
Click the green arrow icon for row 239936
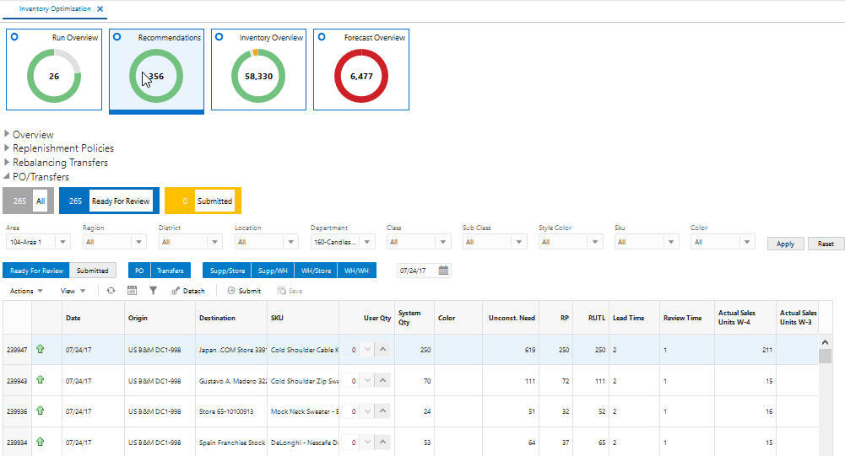pyautogui.click(x=41, y=410)
